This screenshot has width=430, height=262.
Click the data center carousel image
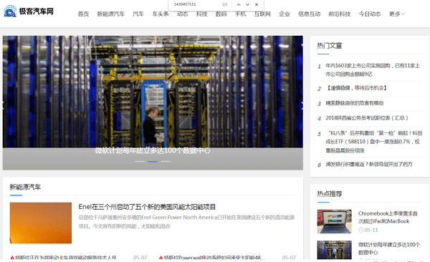153,92
